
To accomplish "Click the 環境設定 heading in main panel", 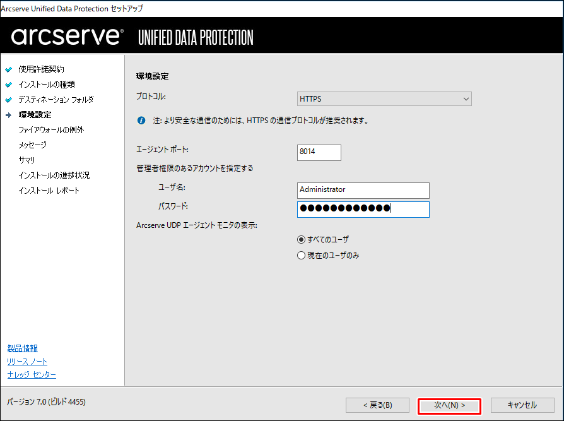I will tap(153, 76).
